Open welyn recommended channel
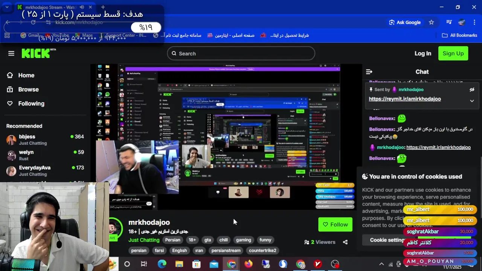 pos(45,155)
